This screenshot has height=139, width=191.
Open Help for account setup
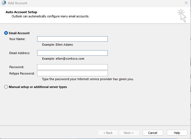click(x=177, y=133)
